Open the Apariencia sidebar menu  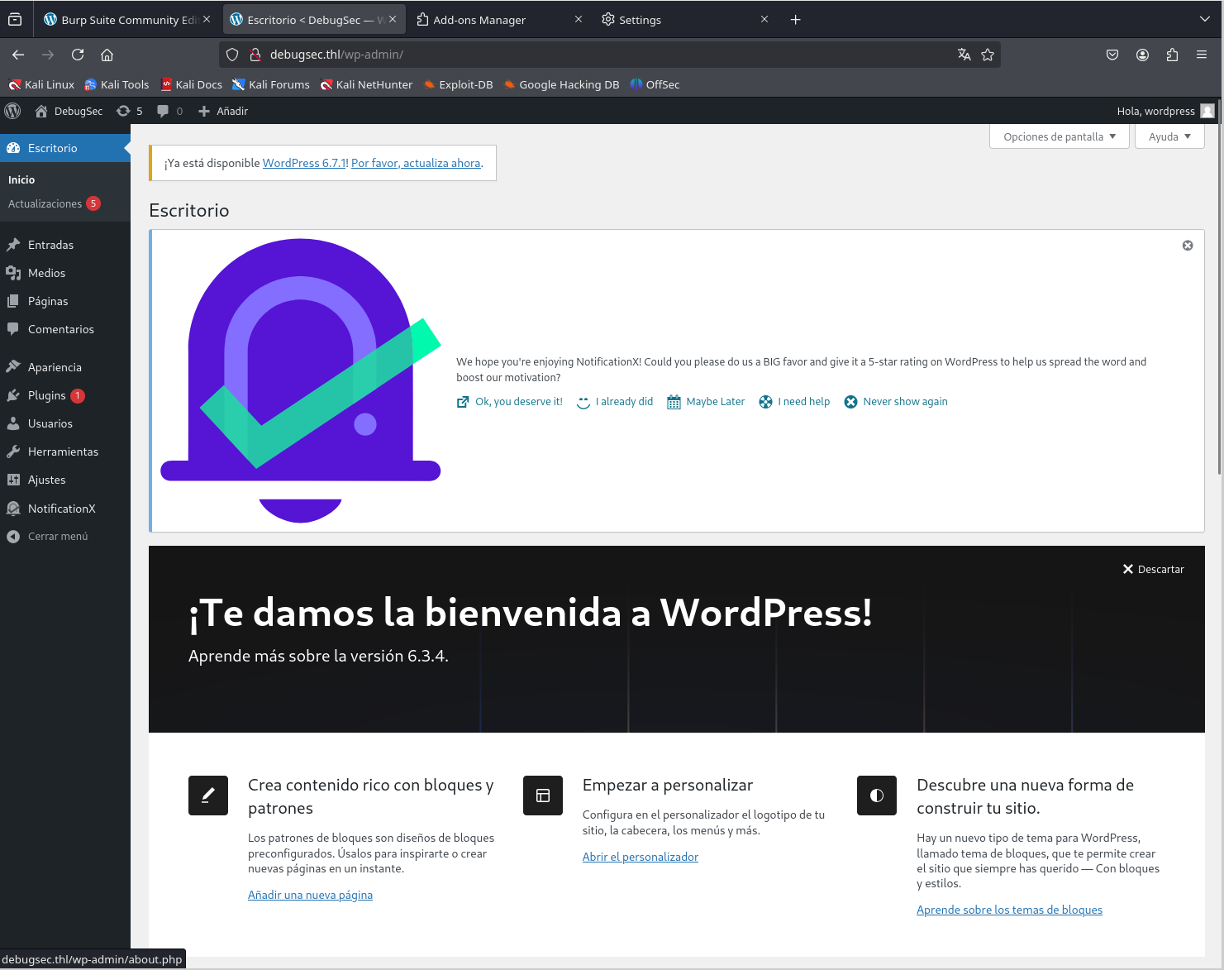coord(55,367)
